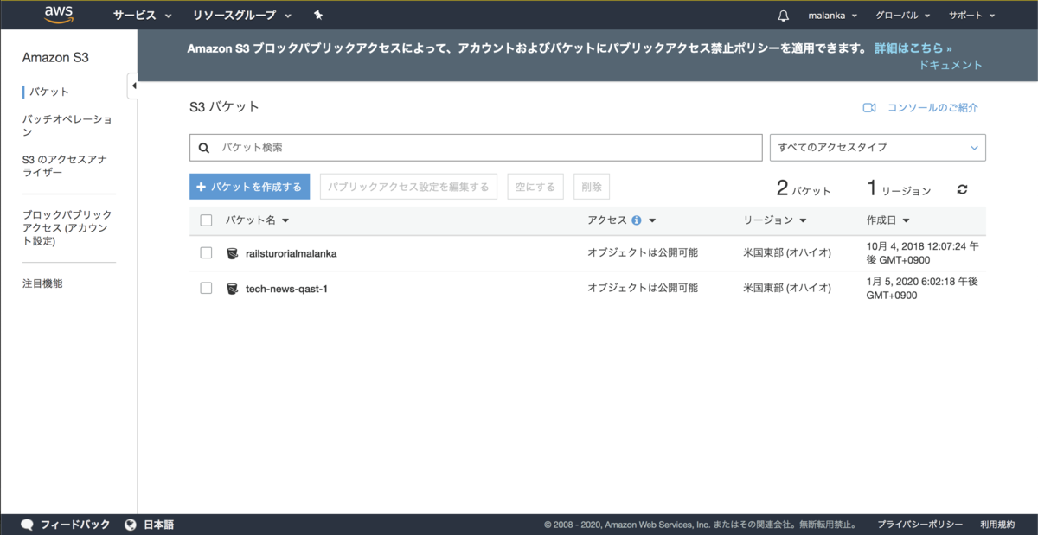Image resolution: width=1038 pixels, height=535 pixels.
Task: Open ブロックパブリックアクセス account settings
Action: click(67, 227)
